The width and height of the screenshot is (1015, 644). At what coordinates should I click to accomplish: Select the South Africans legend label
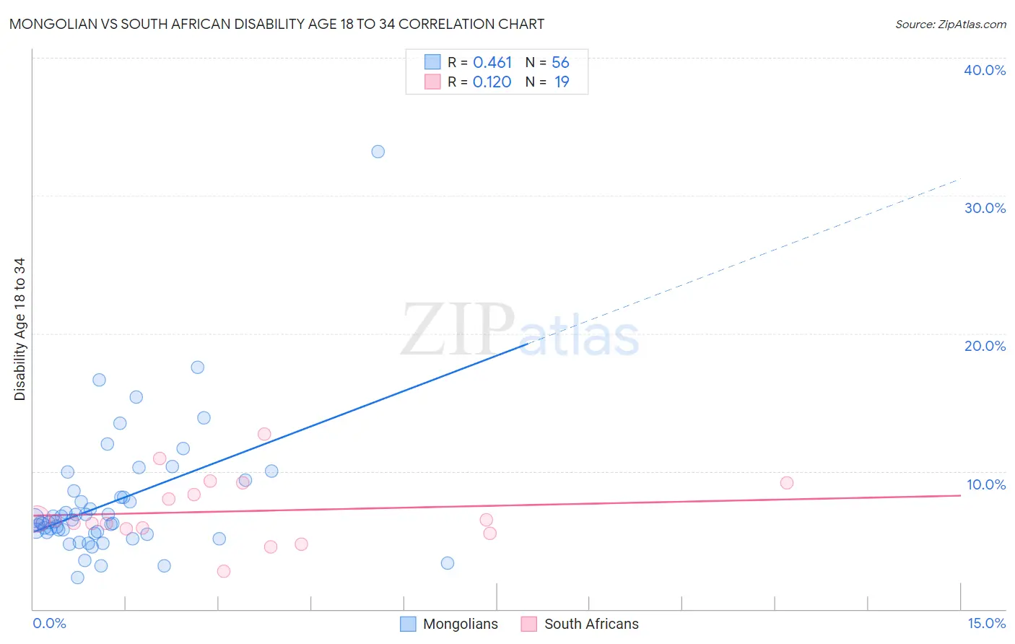tap(591, 624)
